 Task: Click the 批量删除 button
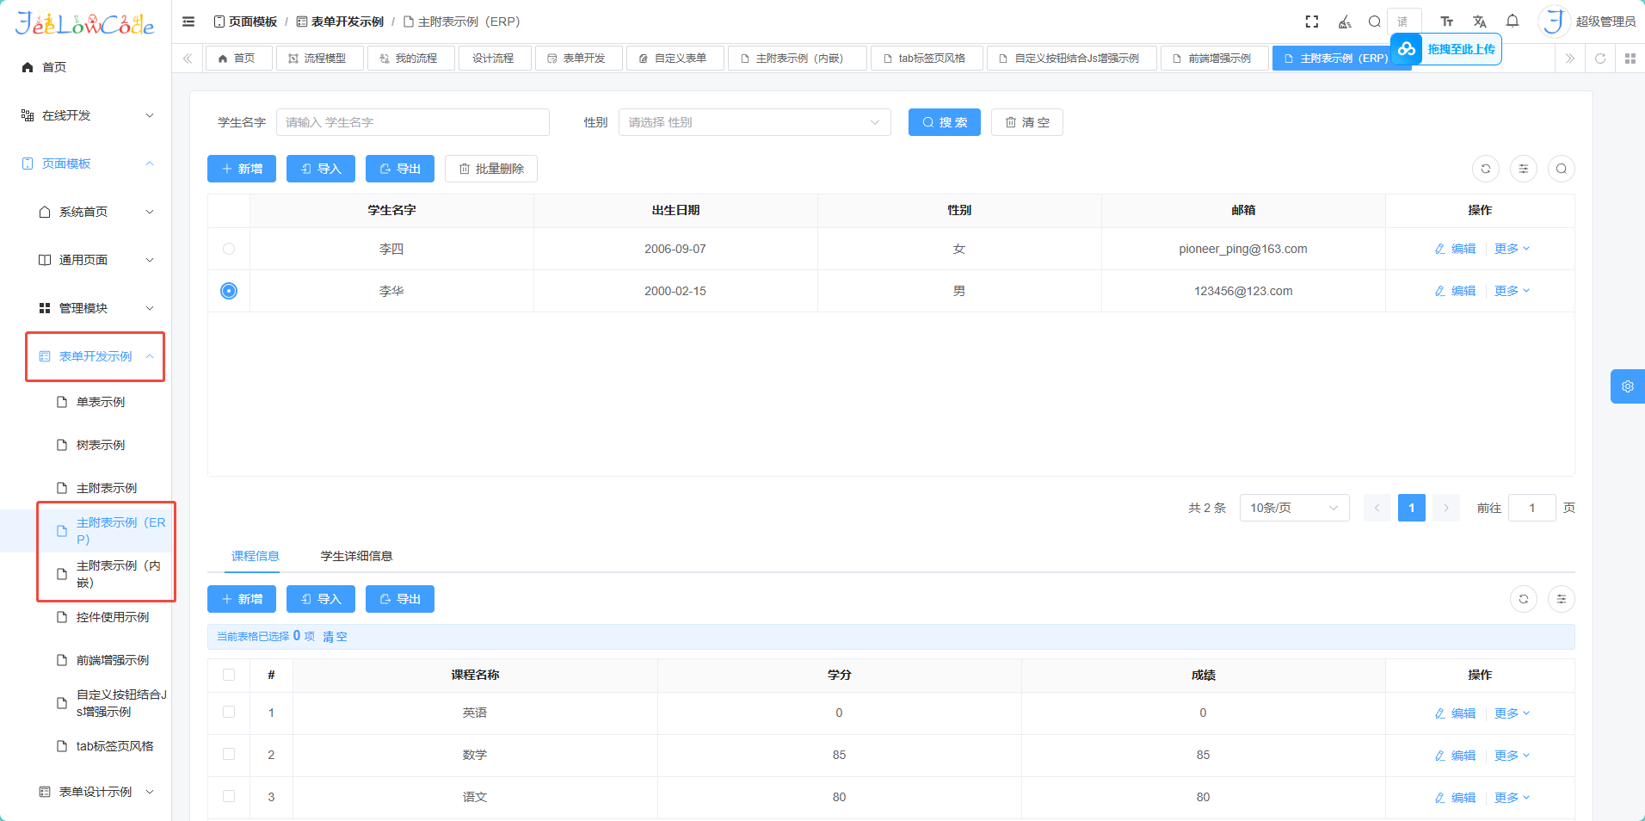pyautogui.click(x=490, y=169)
